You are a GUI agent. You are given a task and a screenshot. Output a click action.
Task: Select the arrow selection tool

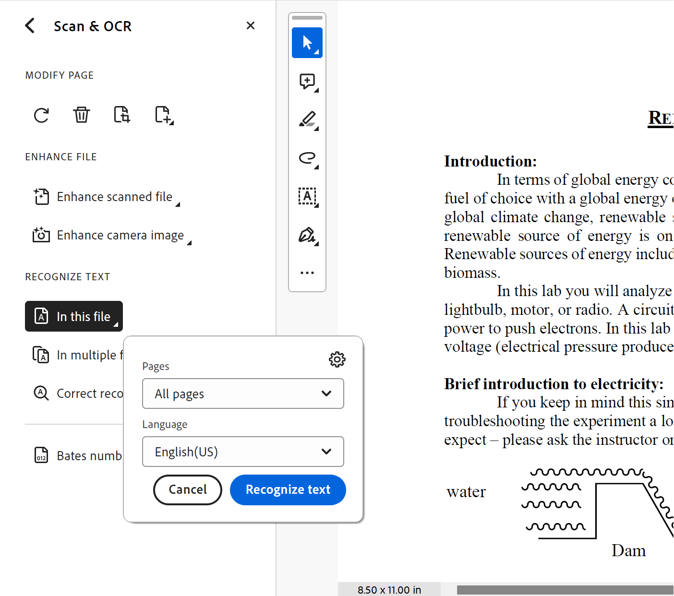click(307, 43)
